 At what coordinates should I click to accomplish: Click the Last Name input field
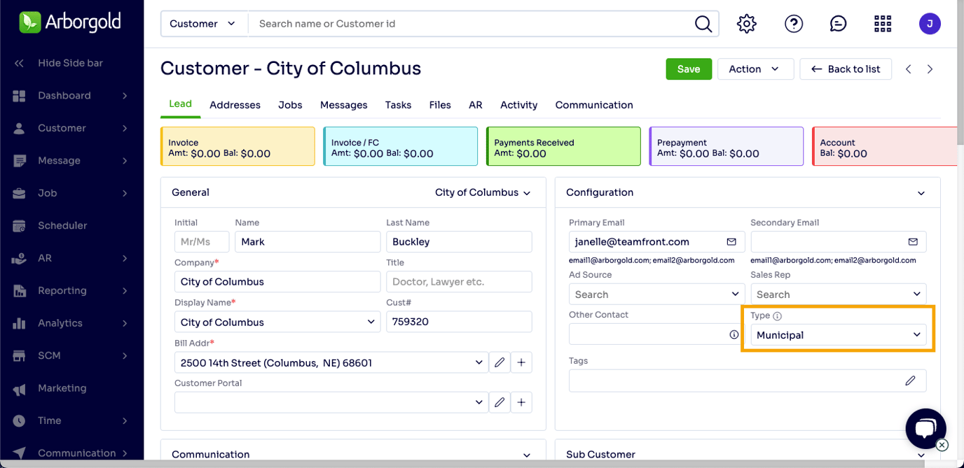click(459, 242)
